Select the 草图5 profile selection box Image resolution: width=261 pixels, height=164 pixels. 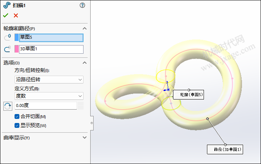coord(51,38)
